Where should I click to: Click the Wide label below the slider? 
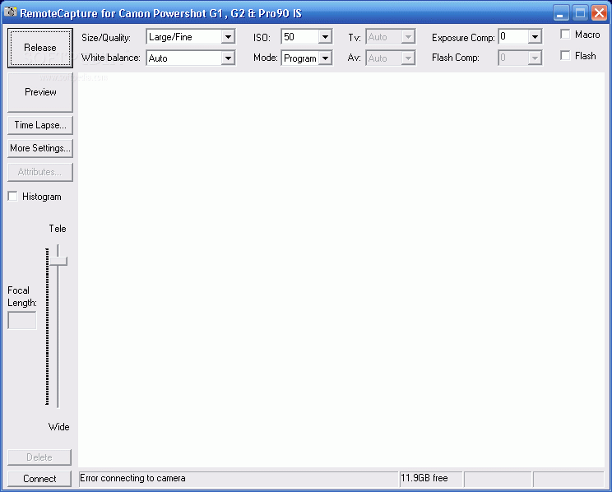(x=59, y=427)
